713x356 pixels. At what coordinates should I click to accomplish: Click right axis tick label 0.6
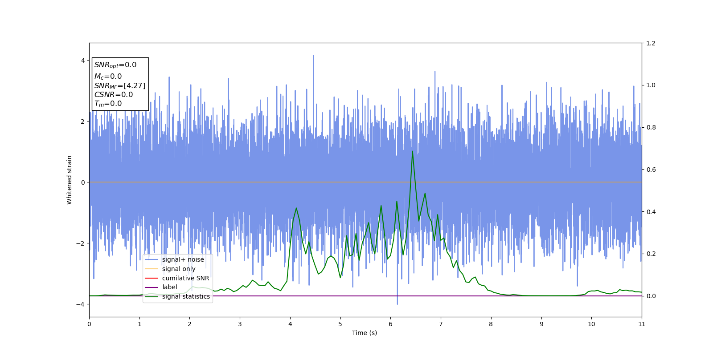651,170
